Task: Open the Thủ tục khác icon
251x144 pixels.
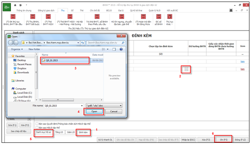Action: click(170, 17)
